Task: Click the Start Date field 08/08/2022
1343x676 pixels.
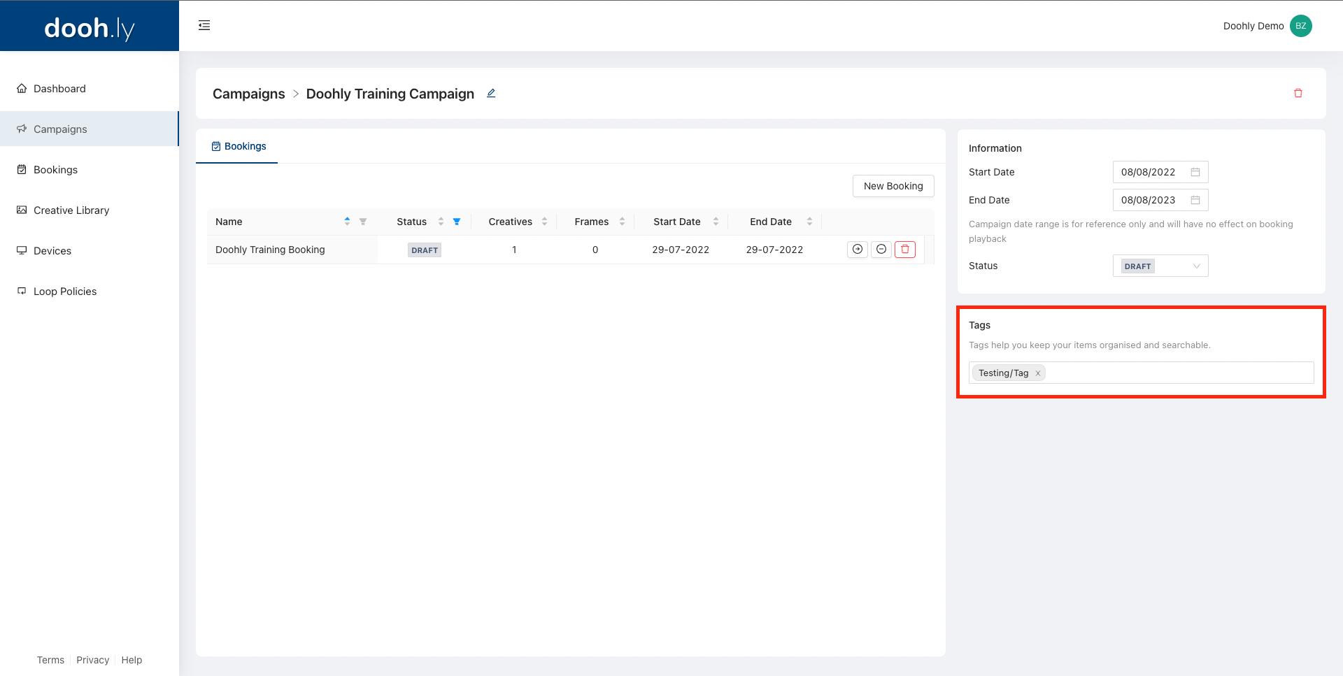Action: pyautogui.click(x=1160, y=172)
